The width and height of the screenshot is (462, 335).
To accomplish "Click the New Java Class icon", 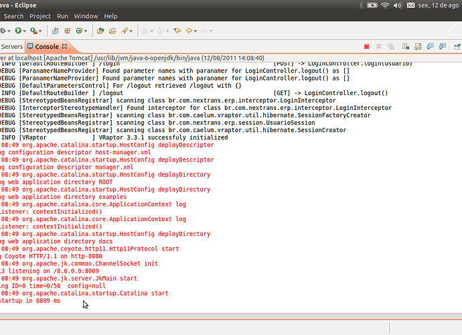I will coord(79,31).
